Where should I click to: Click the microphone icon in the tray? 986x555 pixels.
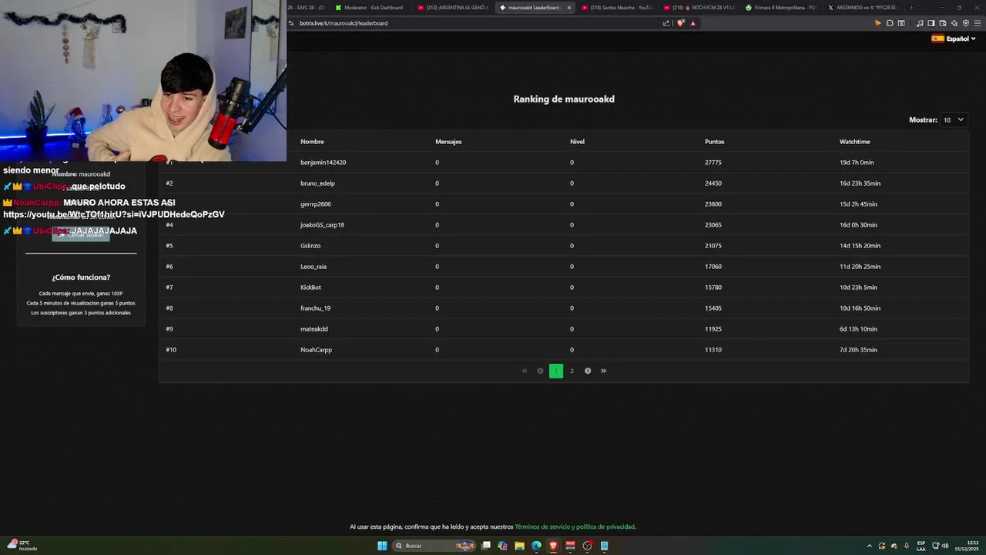907,546
